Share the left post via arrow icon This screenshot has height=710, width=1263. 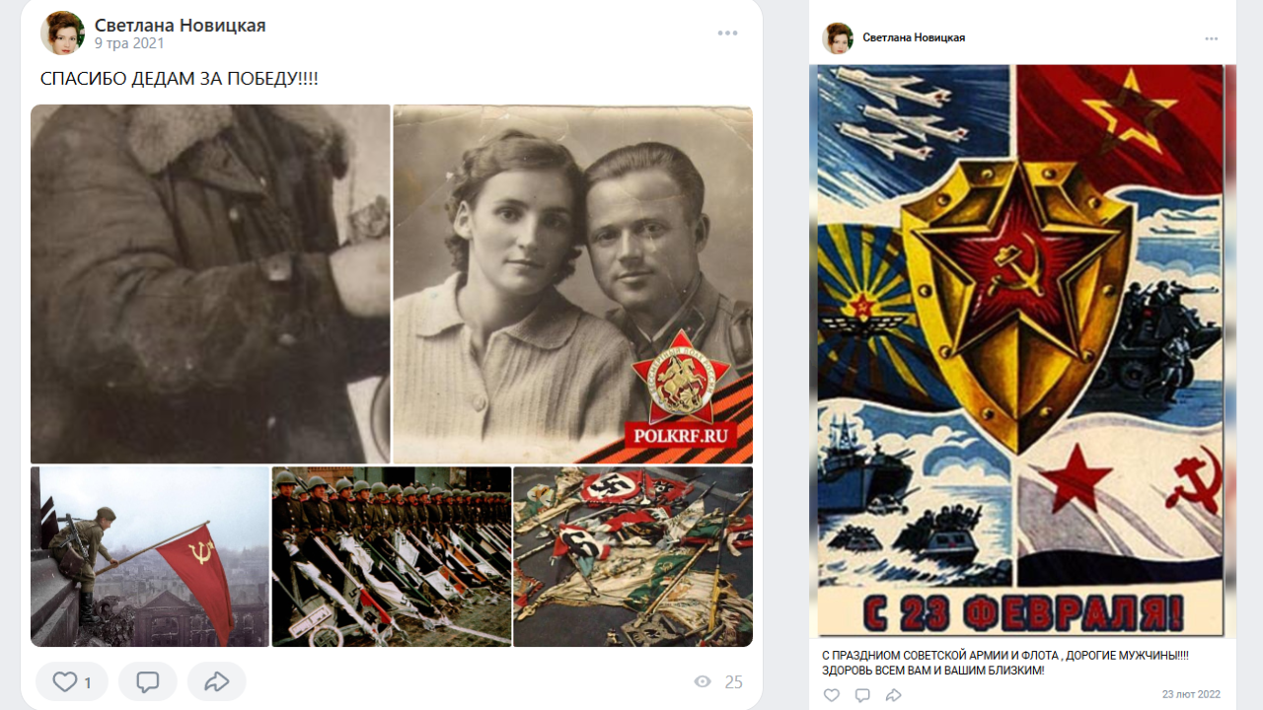216,681
